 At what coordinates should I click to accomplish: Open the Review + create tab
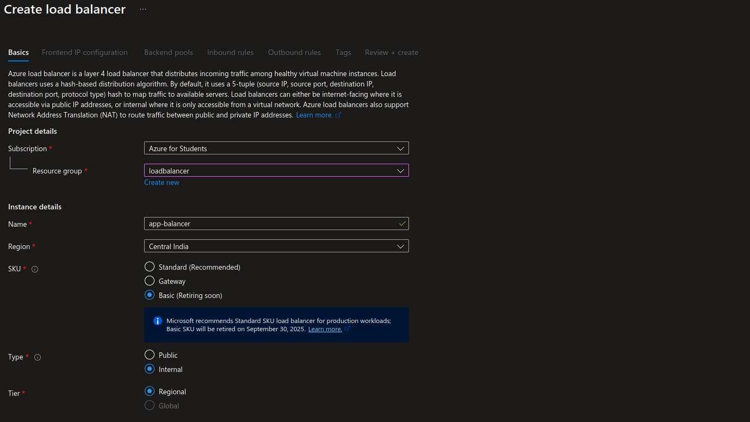point(392,53)
